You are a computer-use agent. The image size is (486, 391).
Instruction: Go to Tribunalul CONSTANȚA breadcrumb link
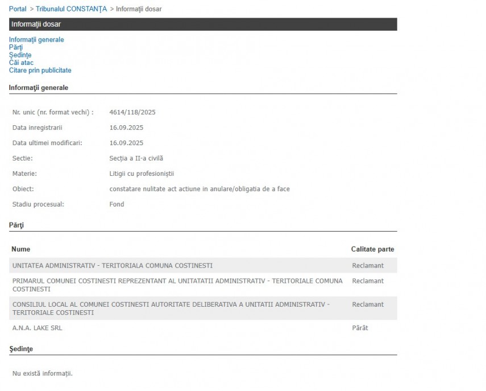(71, 9)
